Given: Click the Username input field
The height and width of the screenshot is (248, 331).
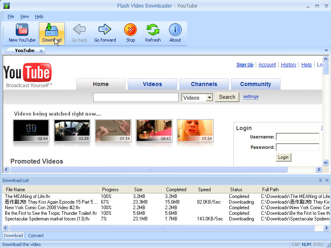Looking at the screenshot, I should pos(298,137).
